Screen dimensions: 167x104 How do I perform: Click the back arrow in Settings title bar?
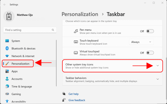pos(5,5)
